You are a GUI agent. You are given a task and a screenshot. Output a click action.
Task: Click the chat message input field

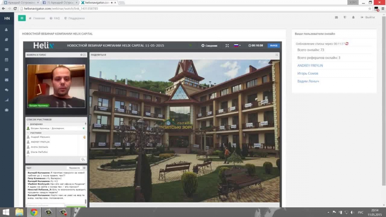coord(46,205)
